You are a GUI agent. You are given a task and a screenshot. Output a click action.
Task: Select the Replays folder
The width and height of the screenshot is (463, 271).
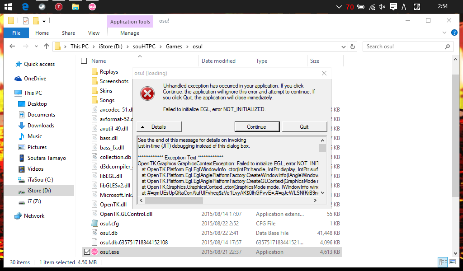(x=109, y=72)
